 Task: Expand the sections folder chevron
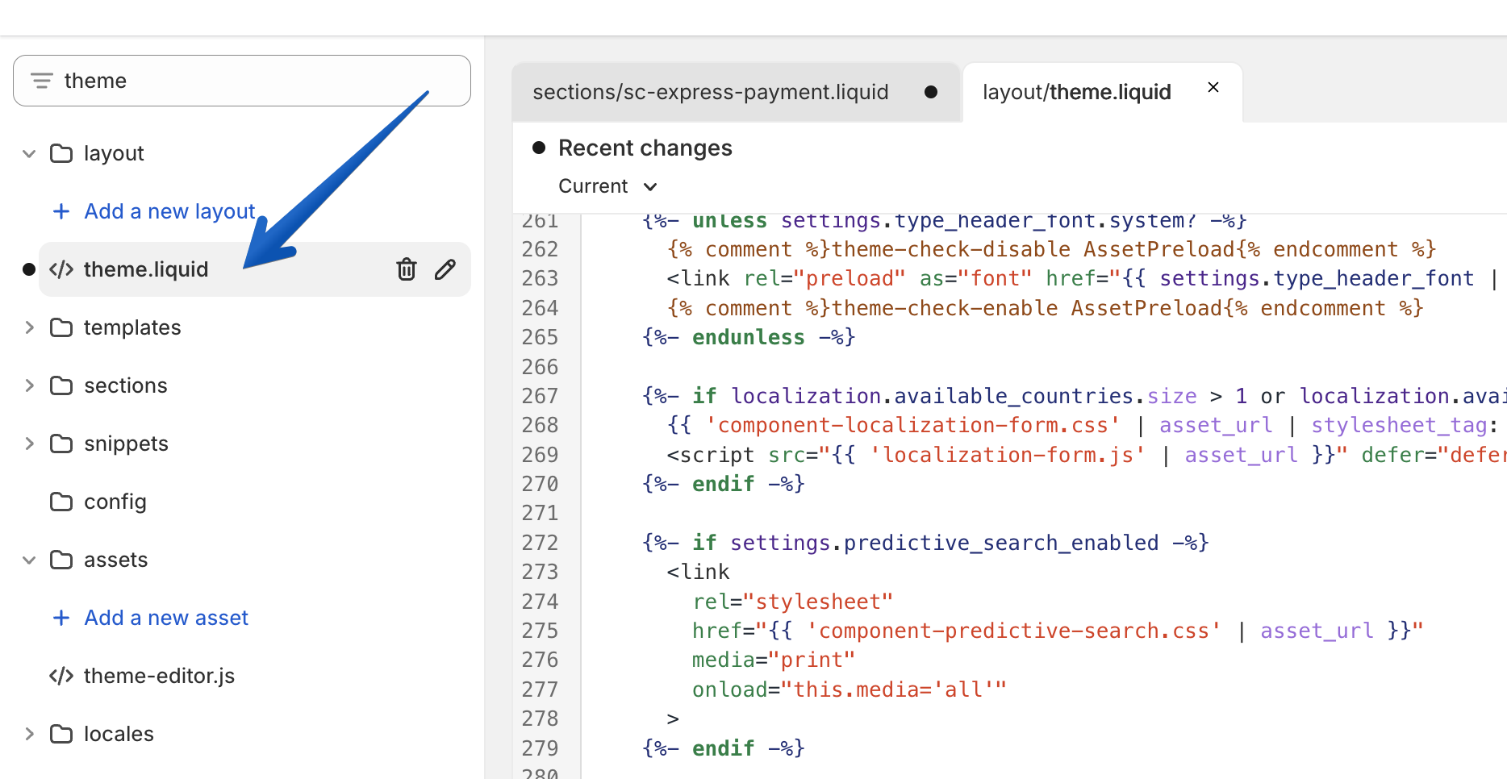(29, 385)
